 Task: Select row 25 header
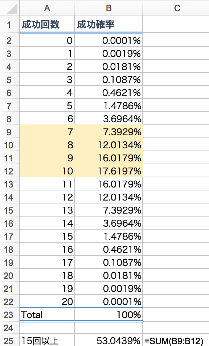[9, 341]
